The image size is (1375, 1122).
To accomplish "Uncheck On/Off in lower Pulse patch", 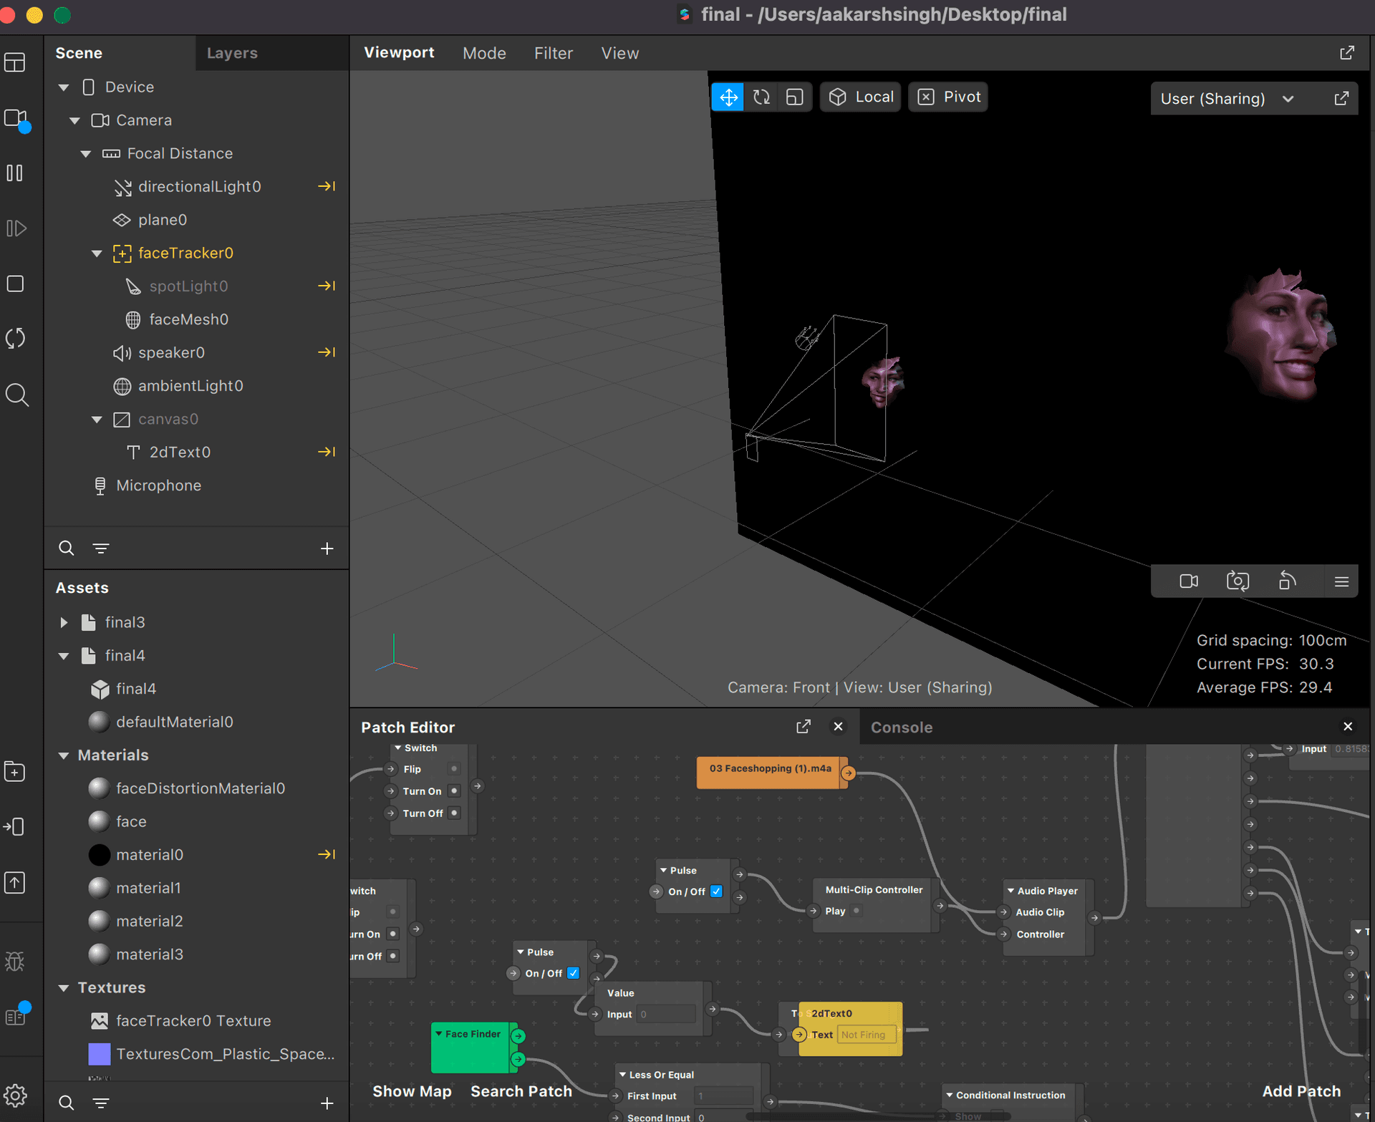I will coord(573,973).
